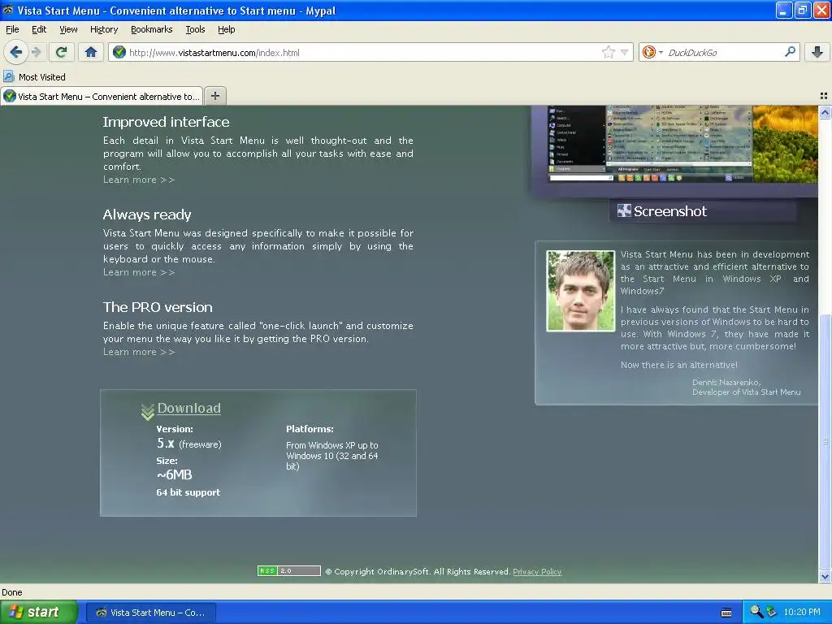Click the Mypal raccoon title bar icon
This screenshot has height=624, width=832.
(x=8, y=10)
